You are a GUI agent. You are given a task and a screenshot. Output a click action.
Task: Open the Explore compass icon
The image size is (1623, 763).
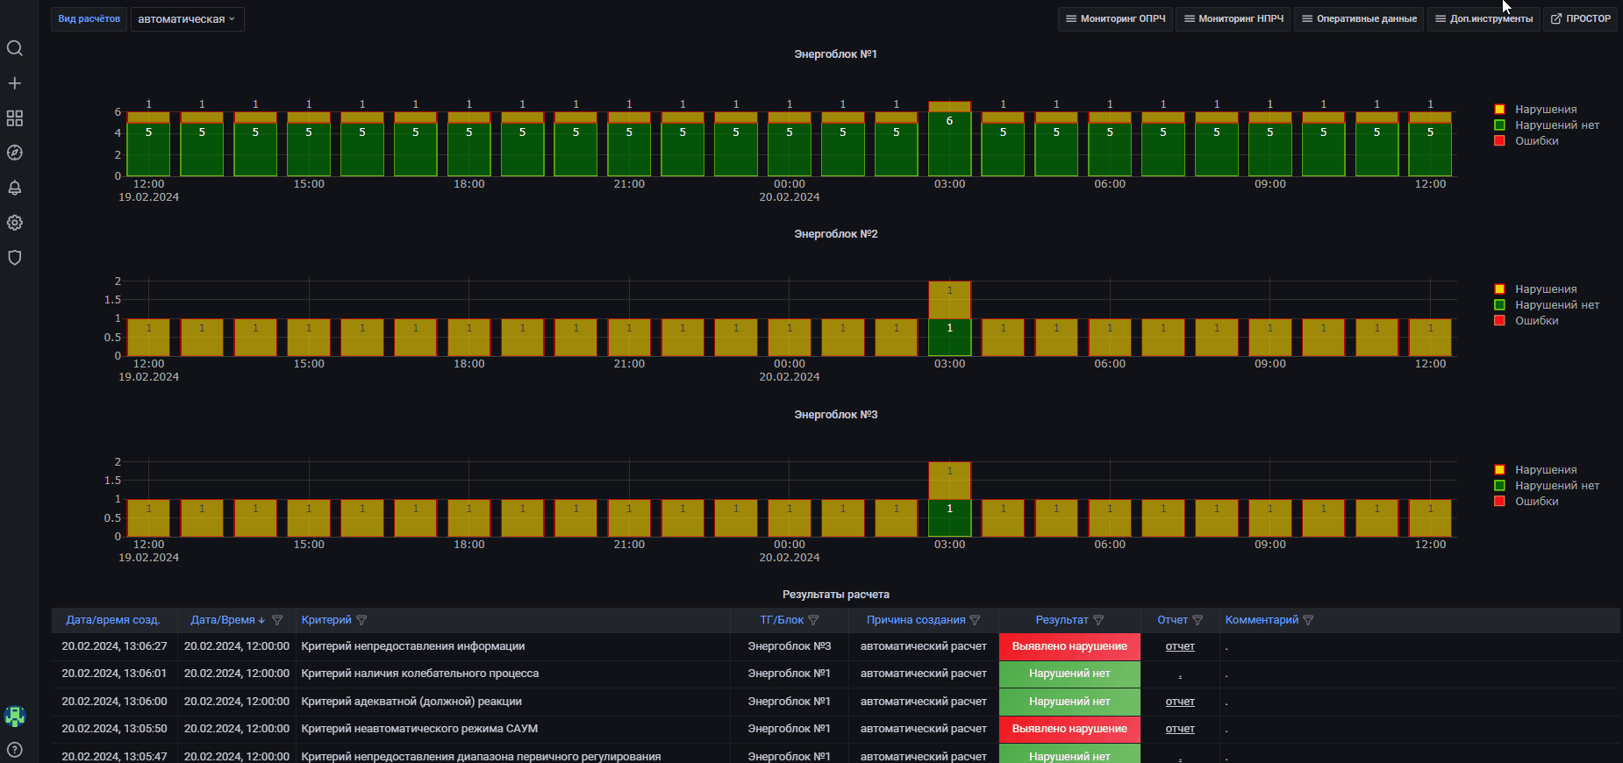15,153
